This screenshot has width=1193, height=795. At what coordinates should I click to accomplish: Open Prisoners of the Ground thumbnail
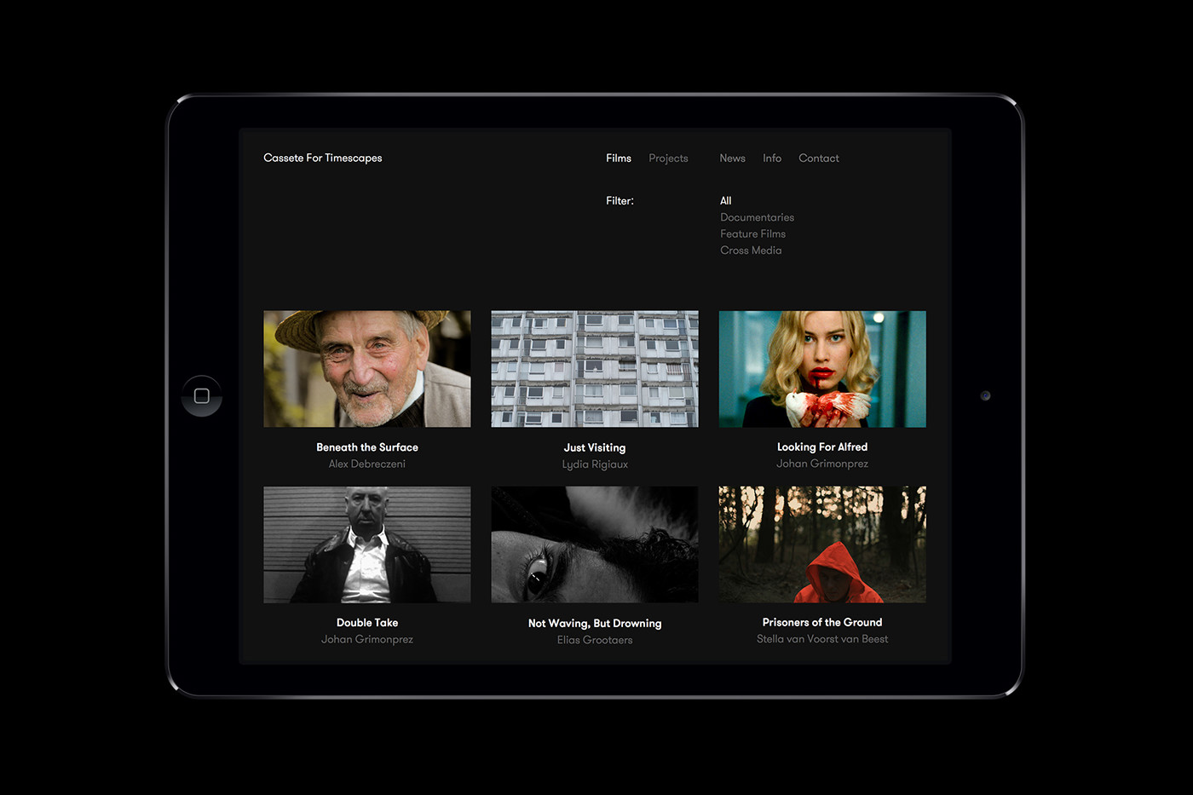tap(821, 544)
